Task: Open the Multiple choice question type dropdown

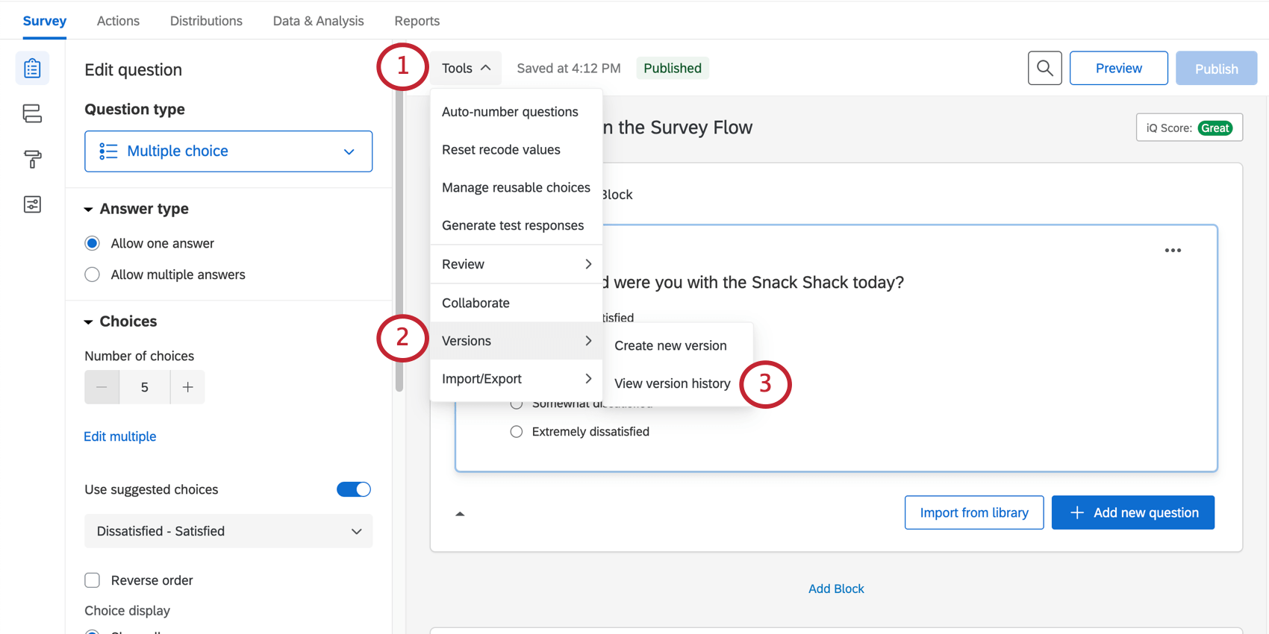Action: pyautogui.click(x=228, y=151)
